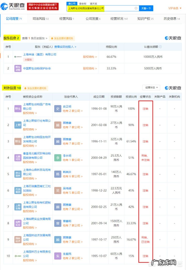
Task: Open 上海野生动物园广告有限公司 link
Action: (x=37, y=106)
